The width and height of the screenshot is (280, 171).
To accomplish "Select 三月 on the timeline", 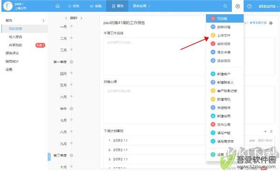I will pos(63,50).
